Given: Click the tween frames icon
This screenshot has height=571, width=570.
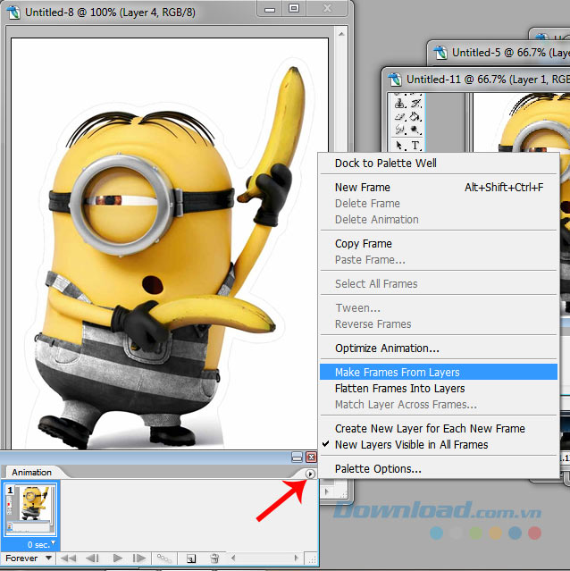Looking at the screenshot, I should pos(166,558).
